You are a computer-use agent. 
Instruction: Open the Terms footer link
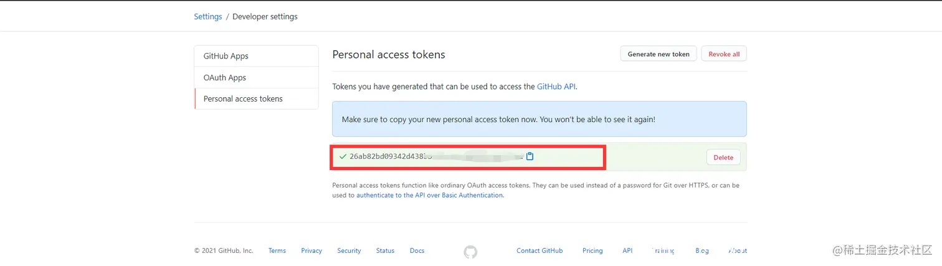(x=277, y=251)
